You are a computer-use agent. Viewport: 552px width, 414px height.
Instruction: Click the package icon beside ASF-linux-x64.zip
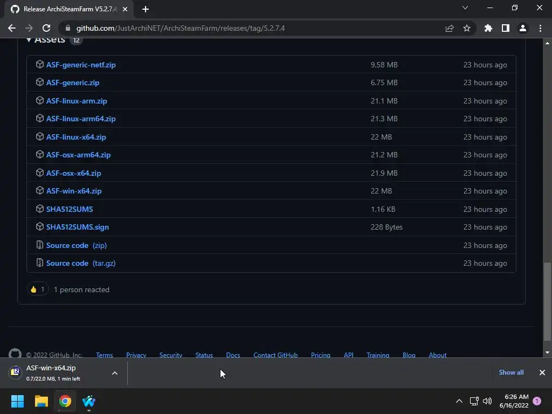(x=40, y=136)
